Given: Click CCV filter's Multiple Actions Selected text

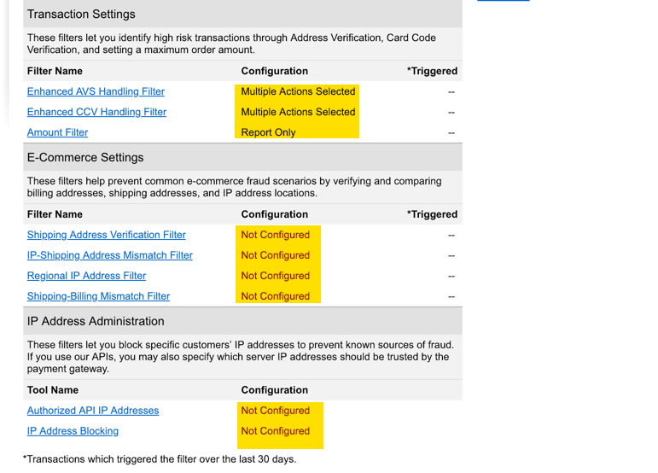Looking at the screenshot, I should pyautogui.click(x=298, y=112).
